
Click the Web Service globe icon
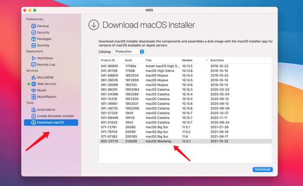coord(34,84)
